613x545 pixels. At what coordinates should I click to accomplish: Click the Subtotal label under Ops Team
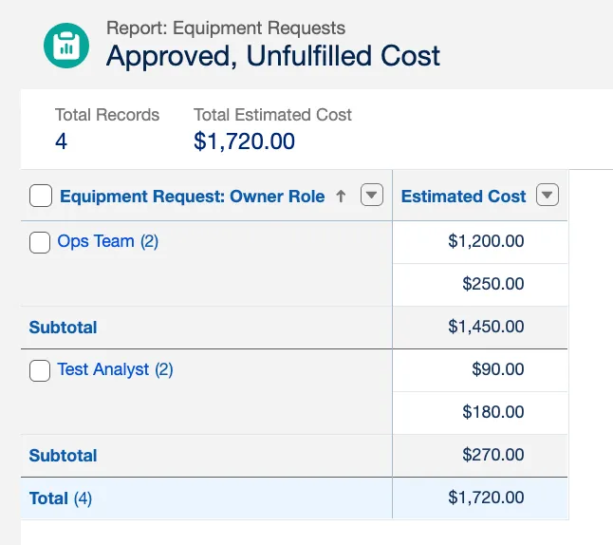pyautogui.click(x=63, y=328)
